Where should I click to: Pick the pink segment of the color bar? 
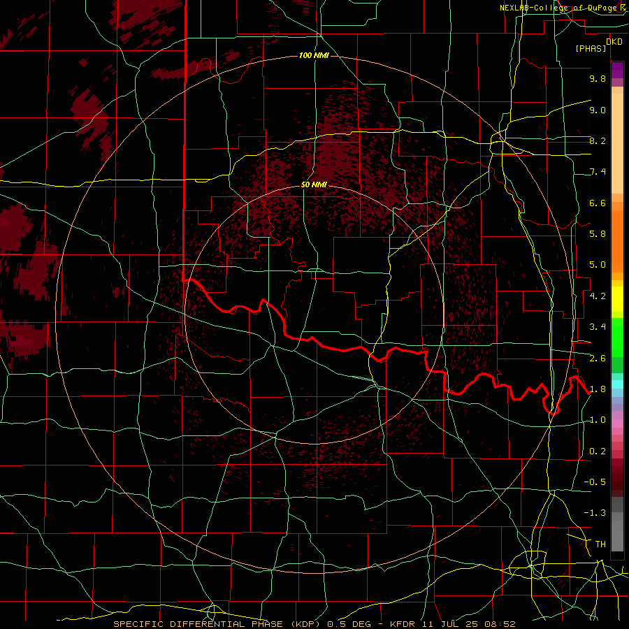tap(617, 424)
